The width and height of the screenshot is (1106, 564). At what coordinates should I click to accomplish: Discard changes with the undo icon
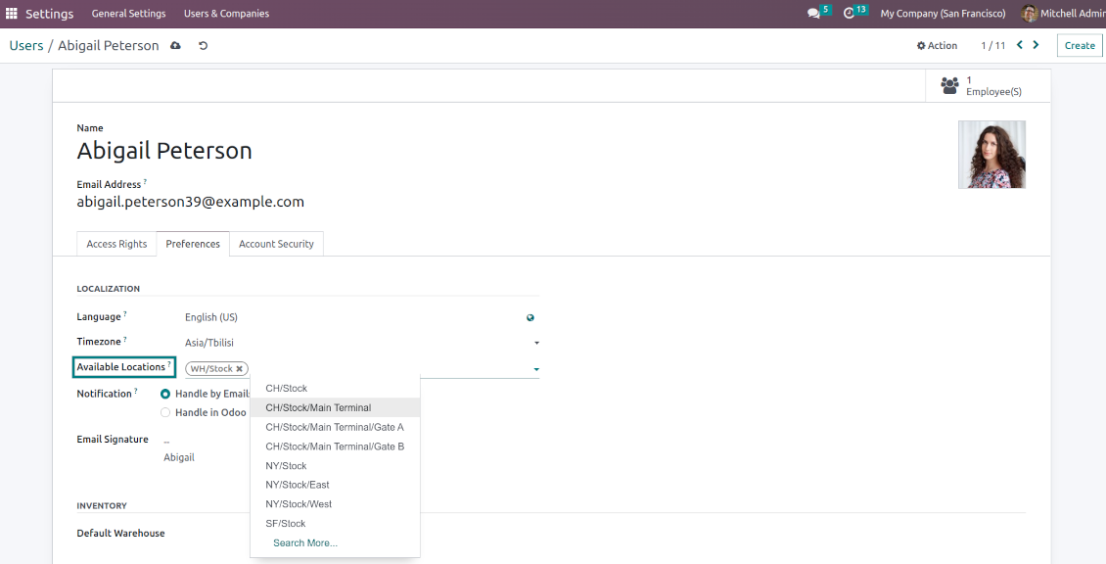(203, 46)
